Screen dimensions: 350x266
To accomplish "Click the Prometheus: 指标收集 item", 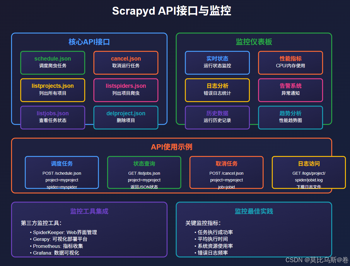I will coord(58,246).
